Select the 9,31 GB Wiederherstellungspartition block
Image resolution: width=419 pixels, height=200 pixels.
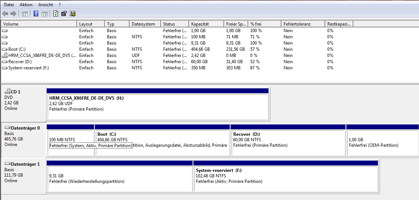tap(119, 178)
